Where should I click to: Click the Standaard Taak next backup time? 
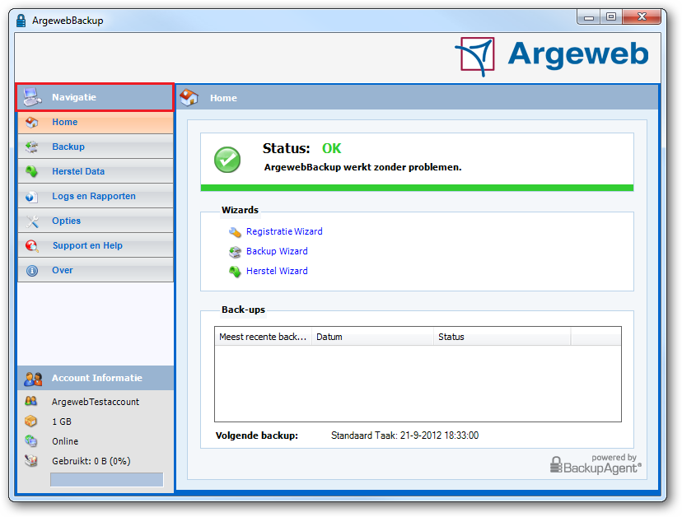pyautogui.click(x=405, y=435)
